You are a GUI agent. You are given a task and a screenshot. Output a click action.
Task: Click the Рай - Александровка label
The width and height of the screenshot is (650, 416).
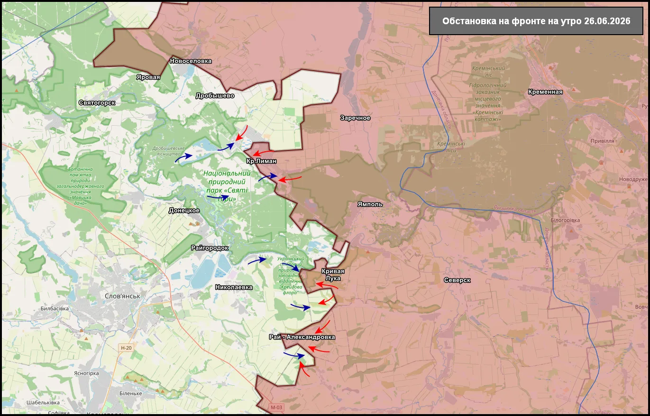(x=302, y=337)
